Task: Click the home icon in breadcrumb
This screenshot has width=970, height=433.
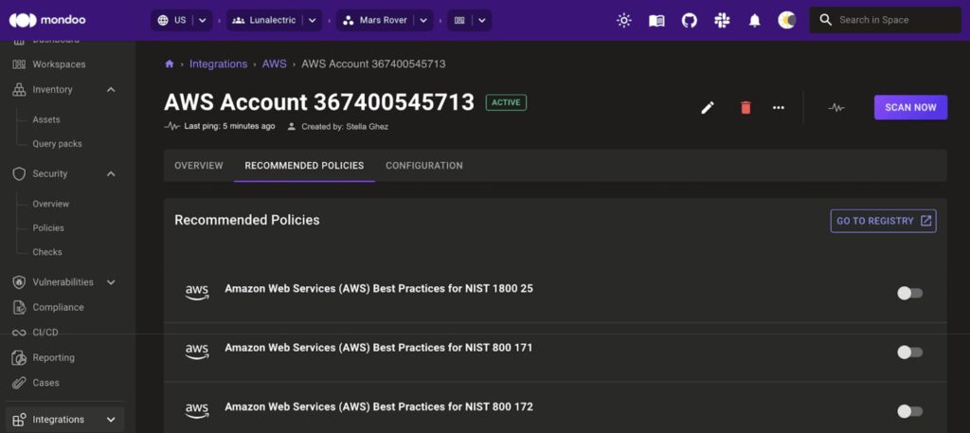Action: [170, 64]
